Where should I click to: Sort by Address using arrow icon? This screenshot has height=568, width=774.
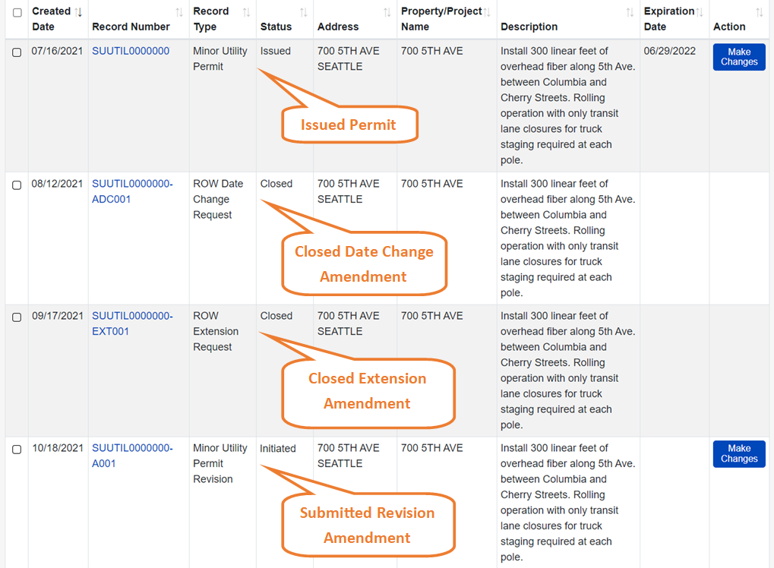387,12
